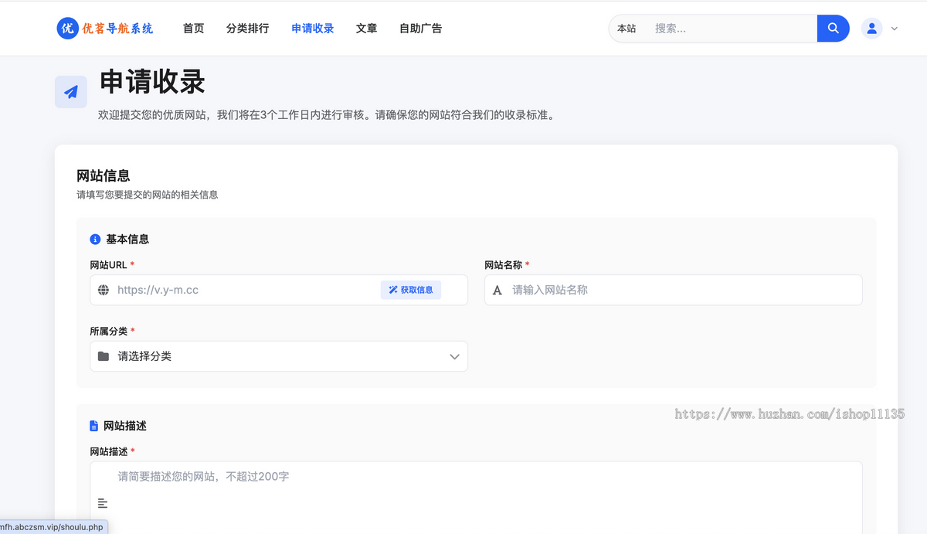This screenshot has height=534, width=927.
Task: Click the globe icon in the 网站URL field
Action: click(104, 290)
